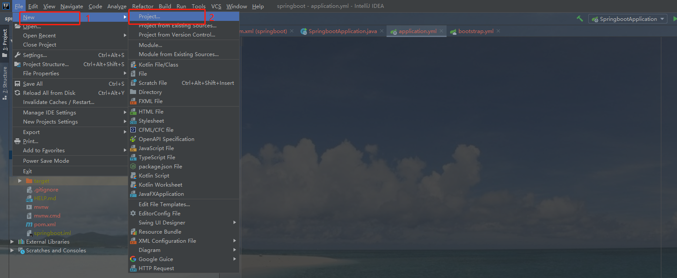This screenshot has height=278, width=677.
Task: Choose Module from Existing Sources...
Action: pyautogui.click(x=183, y=54)
